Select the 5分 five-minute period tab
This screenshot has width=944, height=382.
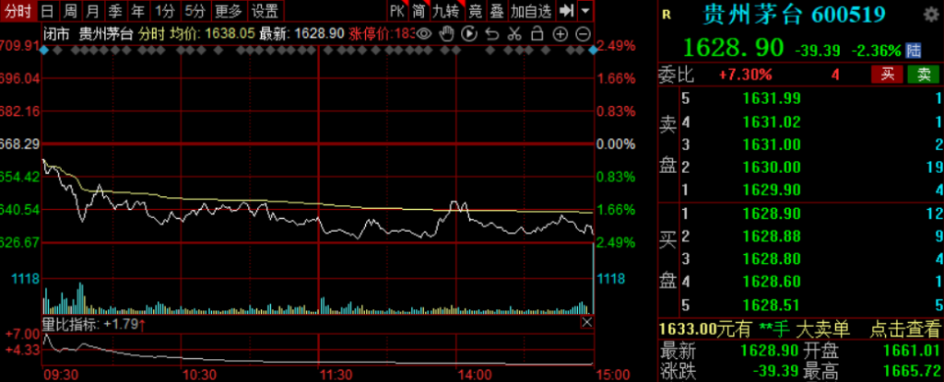[x=195, y=11]
